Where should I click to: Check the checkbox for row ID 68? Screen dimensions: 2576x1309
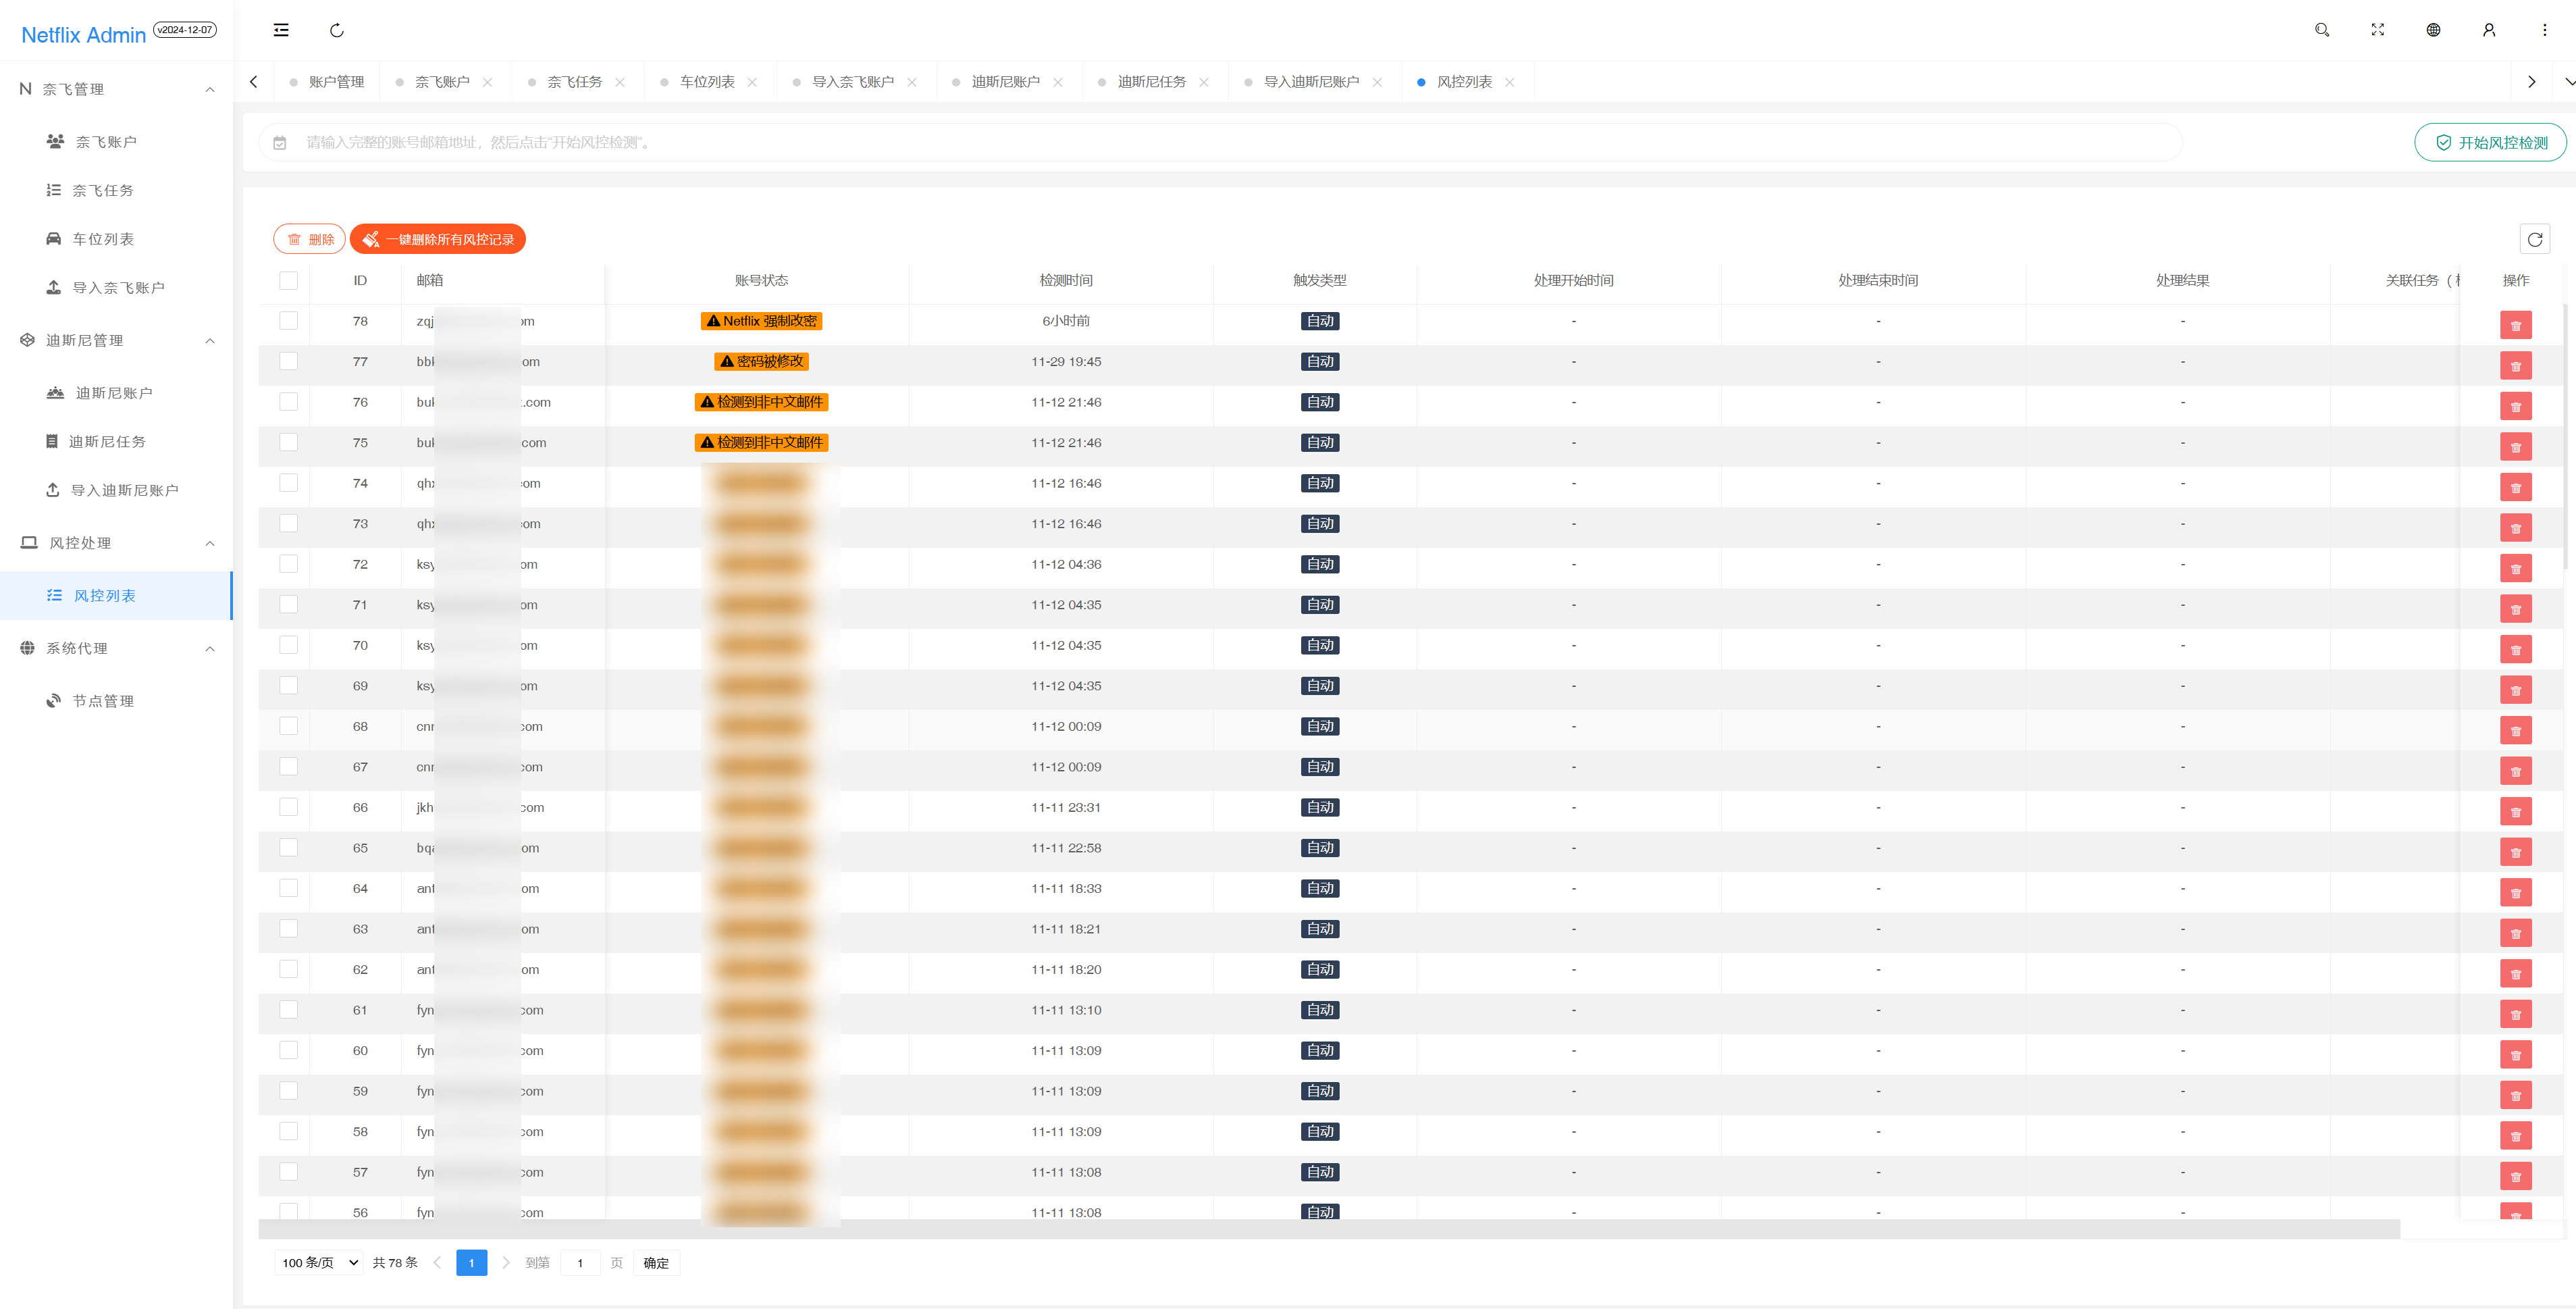point(288,726)
